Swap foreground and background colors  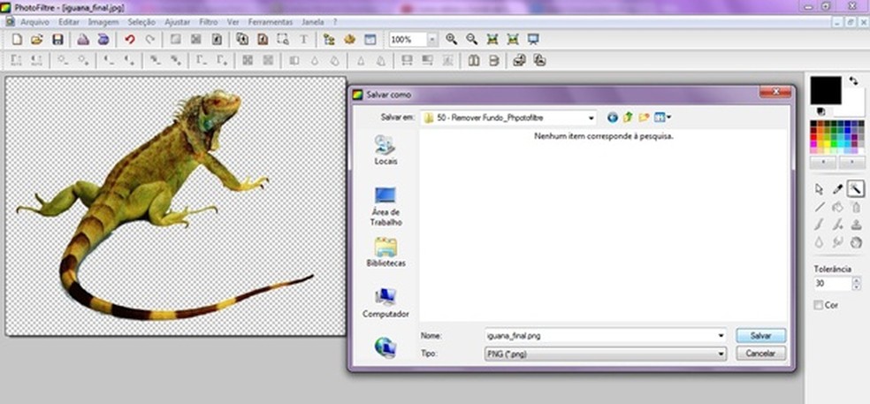(x=853, y=81)
